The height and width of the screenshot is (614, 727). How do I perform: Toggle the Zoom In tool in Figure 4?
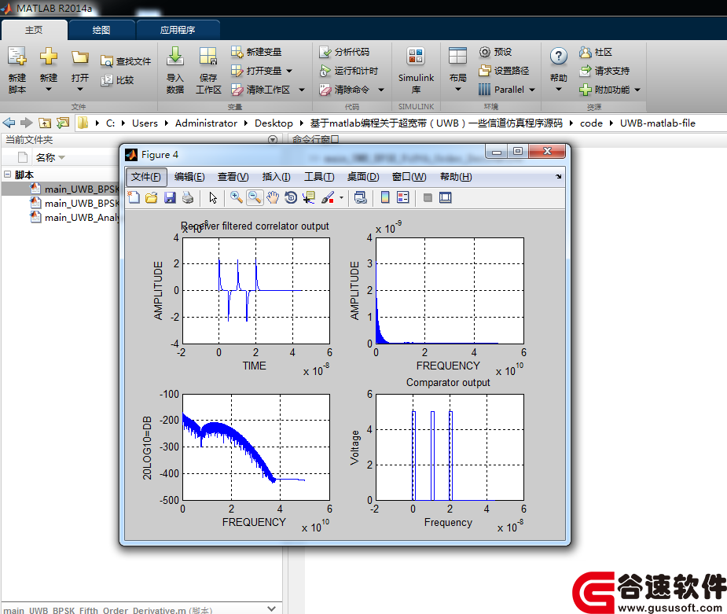(x=237, y=197)
